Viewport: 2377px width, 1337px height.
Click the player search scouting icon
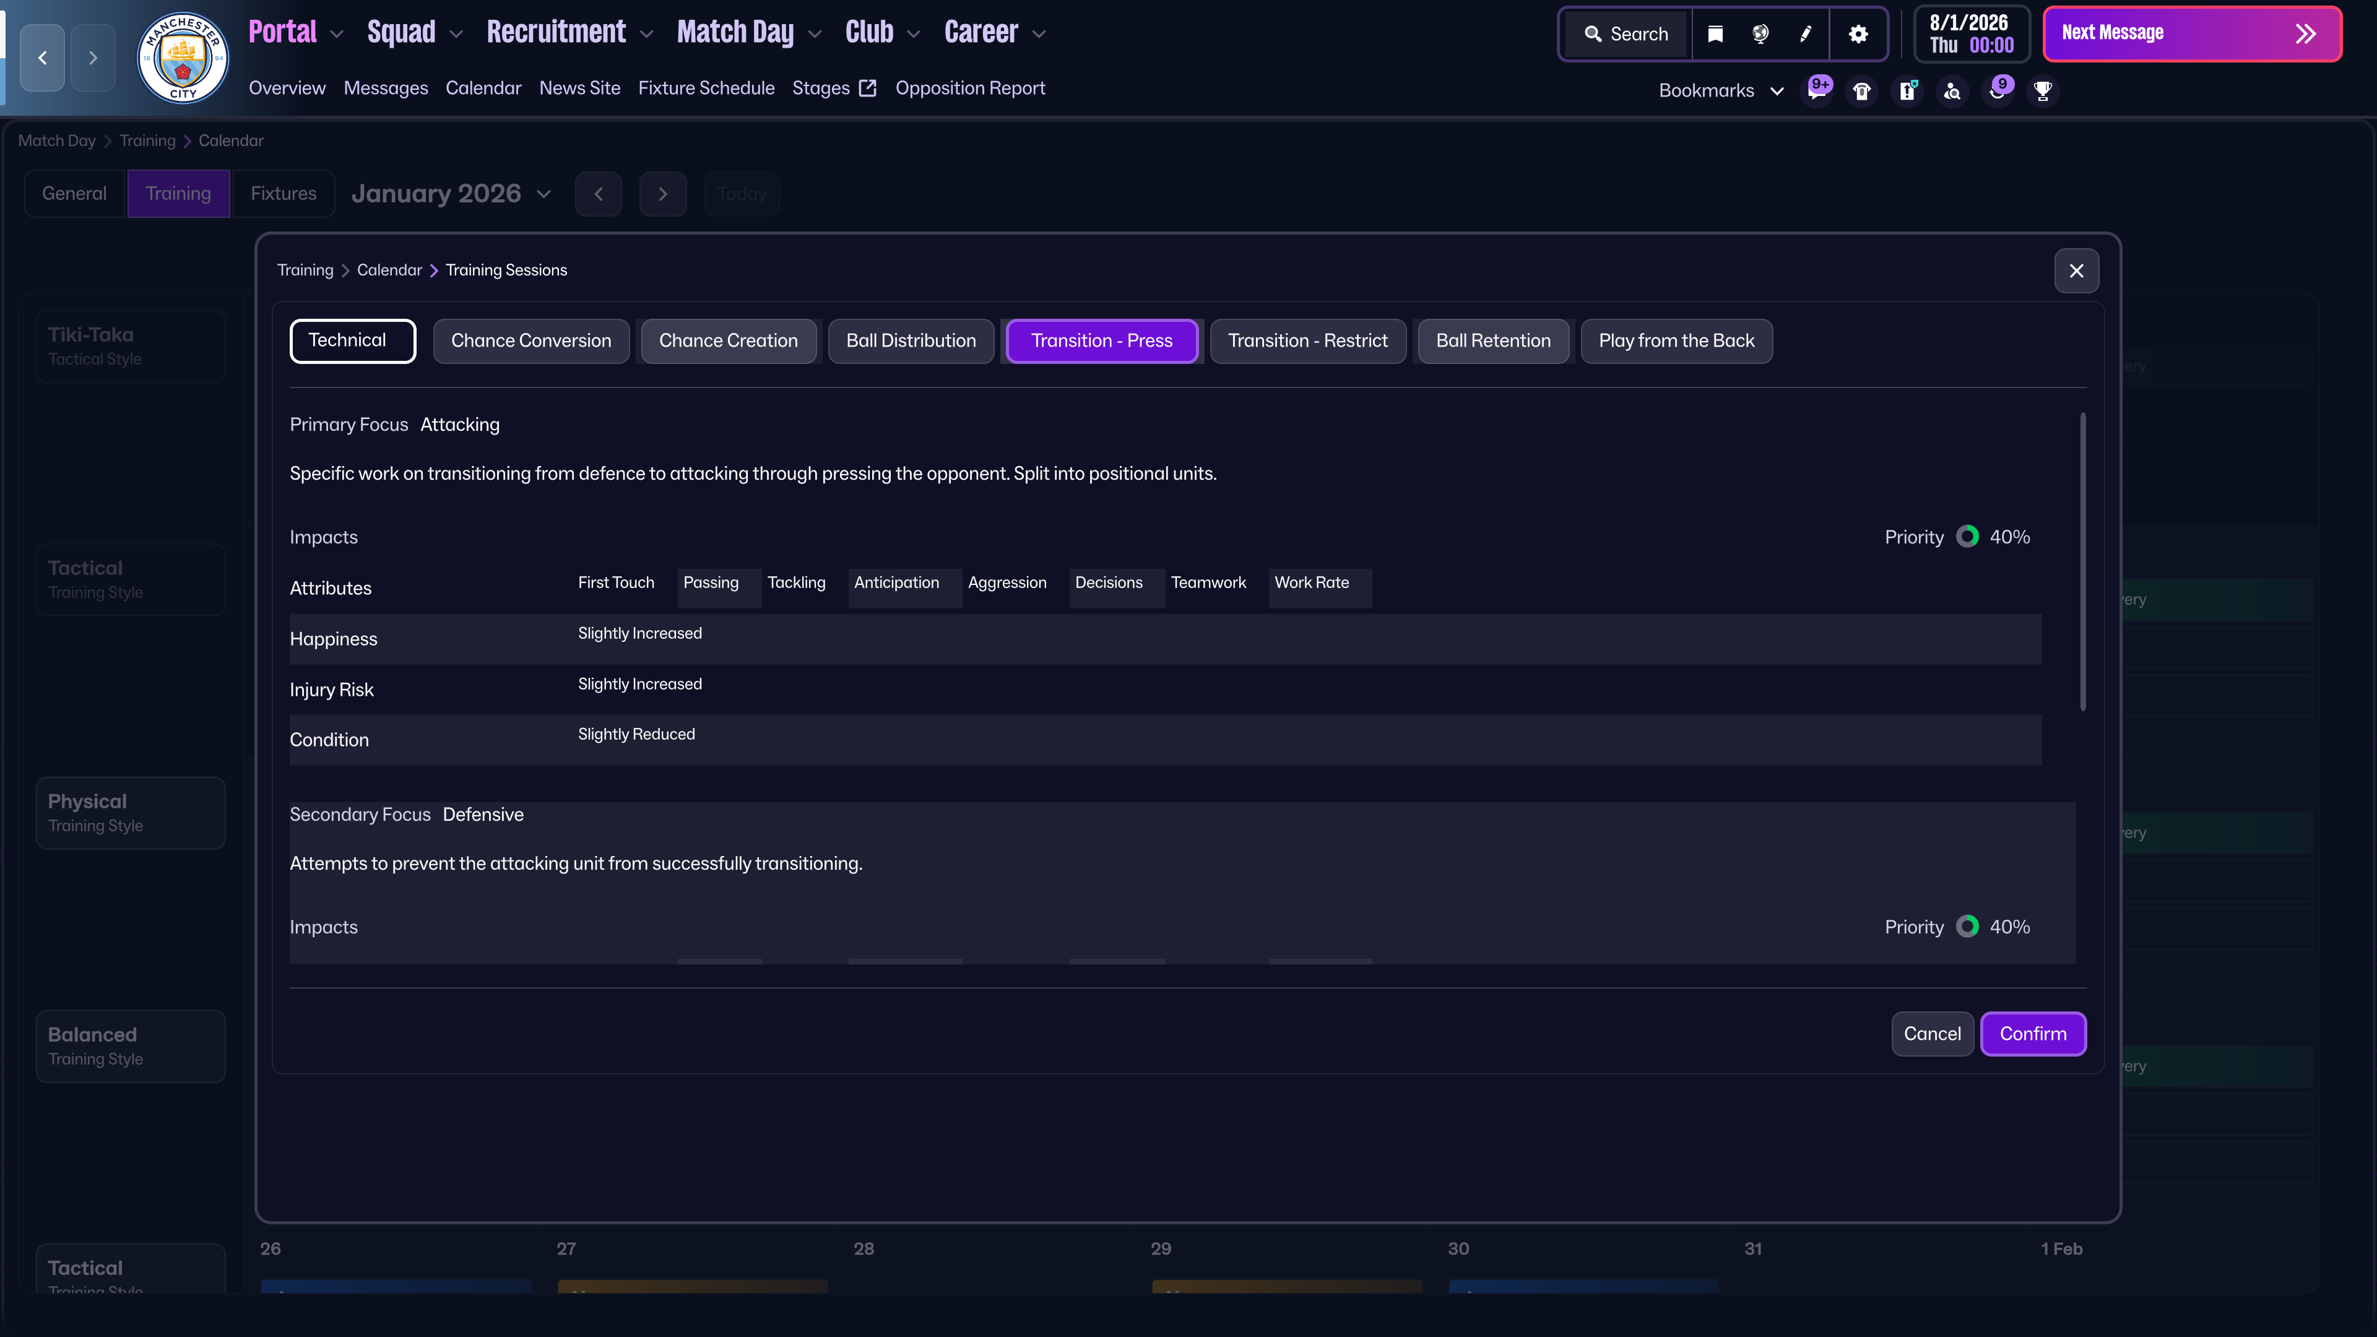pyautogui.click(x=1952, y=90)
